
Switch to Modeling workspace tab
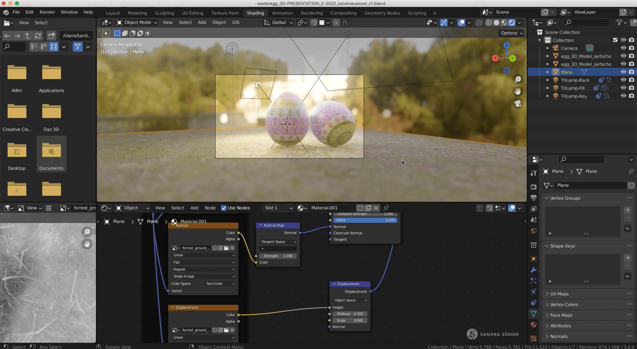click(137, 13)
